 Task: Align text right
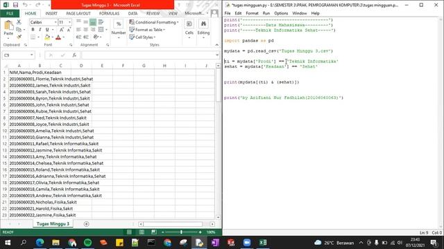click(x=93, y=29)
